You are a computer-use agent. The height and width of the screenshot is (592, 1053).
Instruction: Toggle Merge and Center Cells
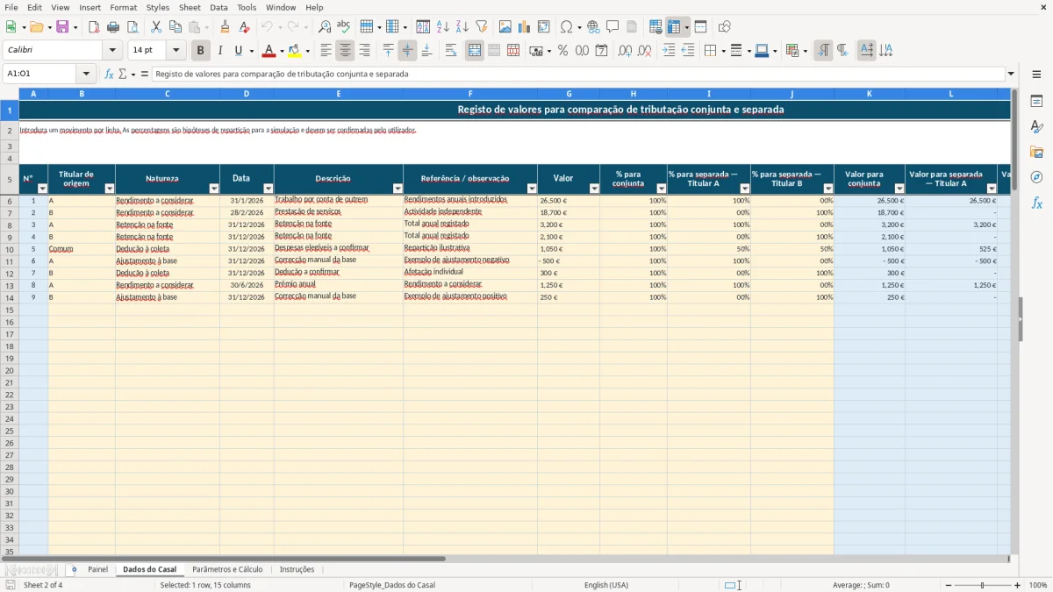475,51
